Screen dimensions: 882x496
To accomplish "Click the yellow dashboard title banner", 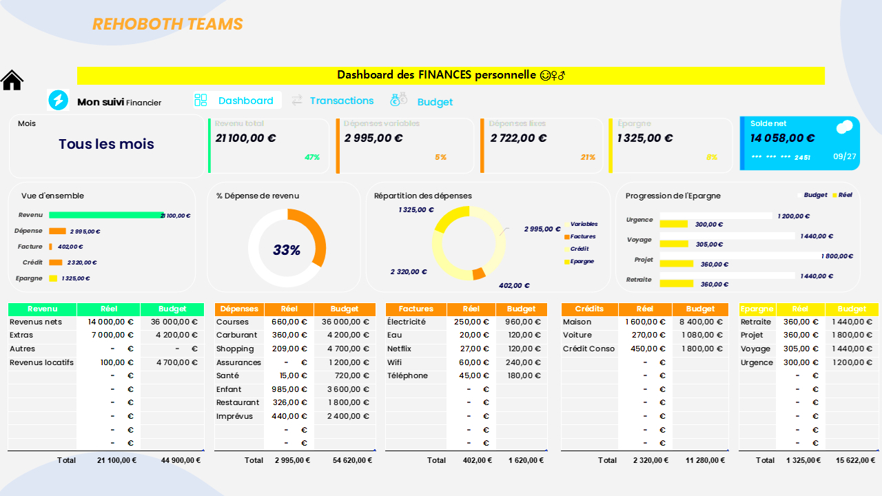I will tap(451, 75).
